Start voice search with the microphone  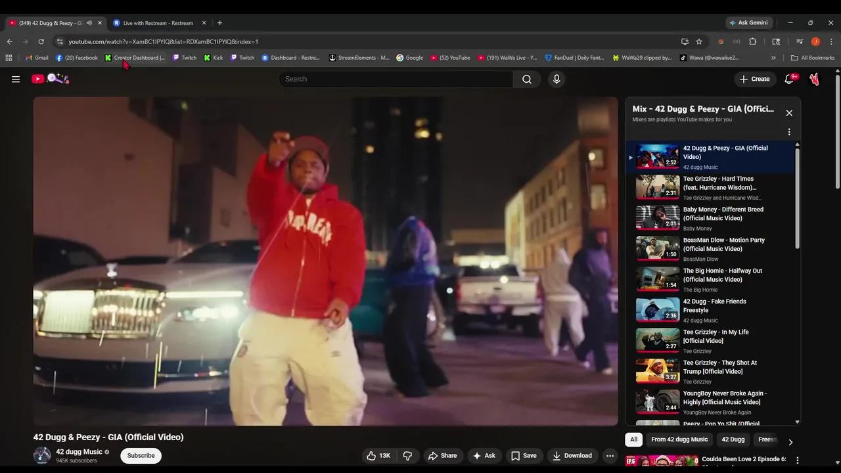click(557, 79)
